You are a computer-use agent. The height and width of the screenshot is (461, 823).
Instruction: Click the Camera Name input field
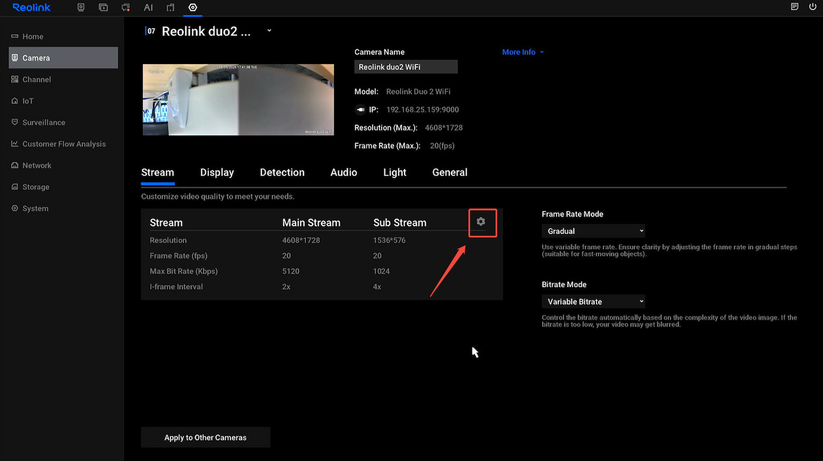coord(406,67)
